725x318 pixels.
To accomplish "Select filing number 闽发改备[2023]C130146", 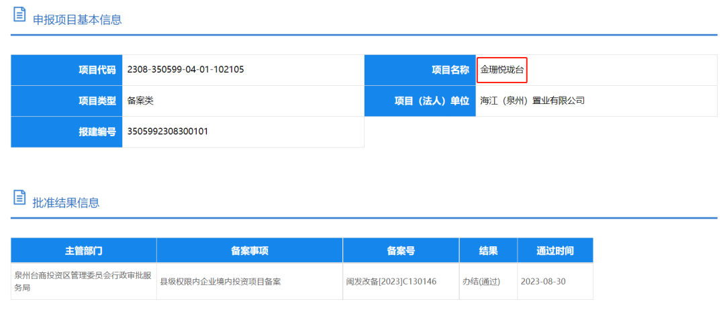I will click(391, 282).
